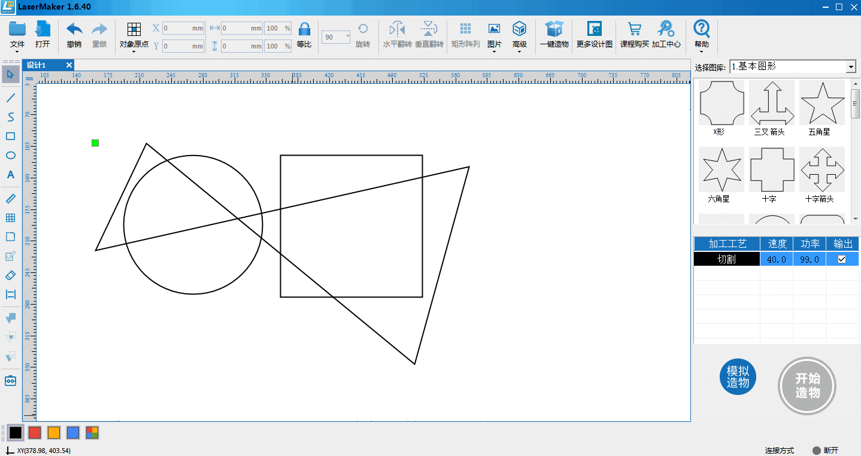The width and height of the screenshot is (861, 456).
Task: Click the 模拟造物 simulate button
Action: coord(738,376)
